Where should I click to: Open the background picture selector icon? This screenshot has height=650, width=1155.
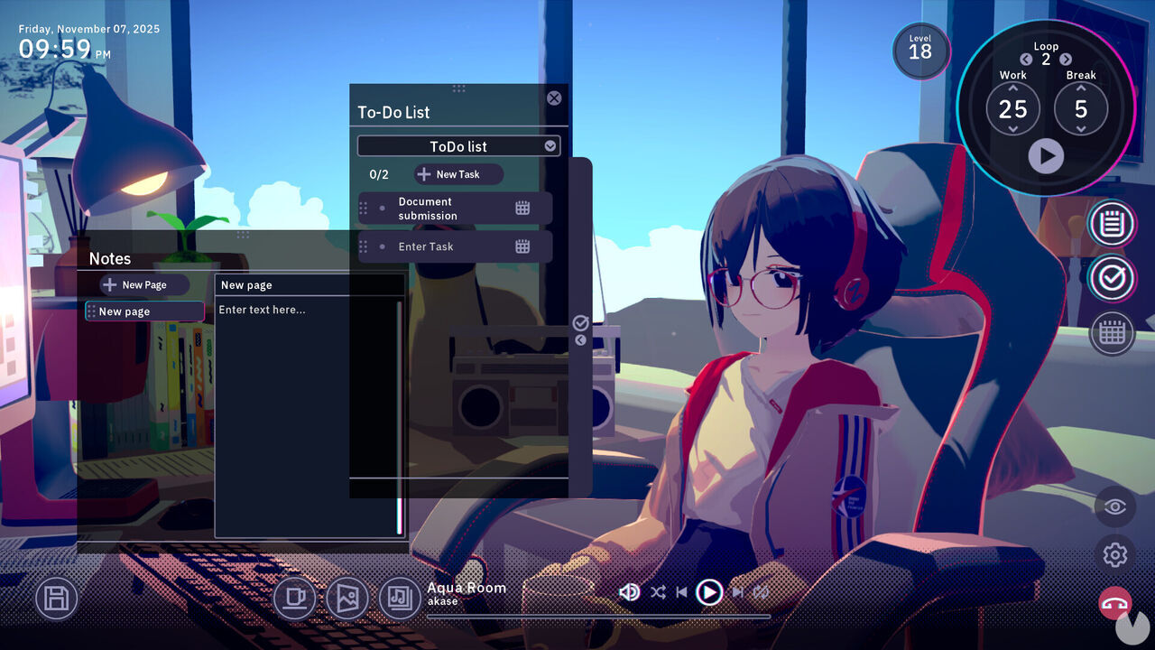point(347,598)
